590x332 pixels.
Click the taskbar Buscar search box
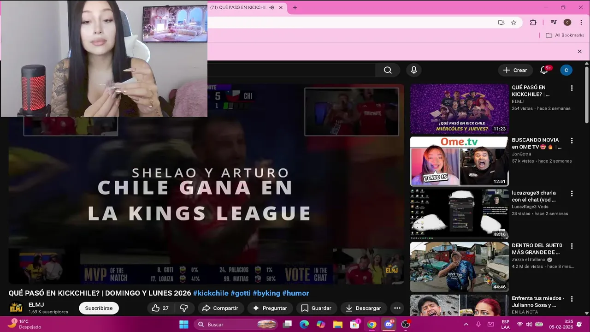click(x=235, y=325)
